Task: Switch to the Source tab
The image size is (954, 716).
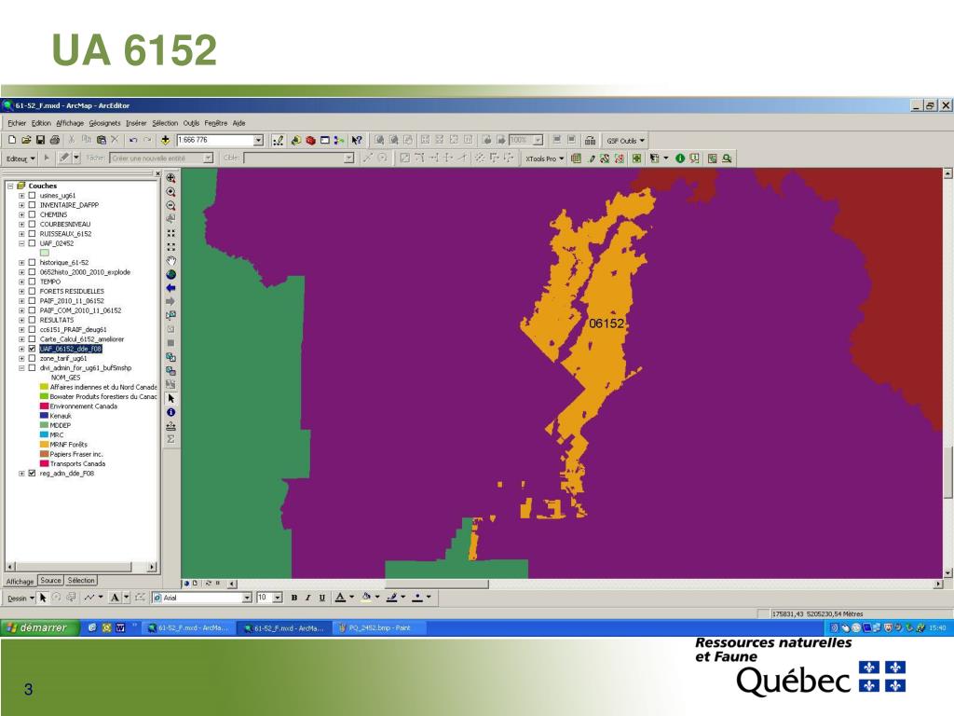Action: [x=50, y=581]
